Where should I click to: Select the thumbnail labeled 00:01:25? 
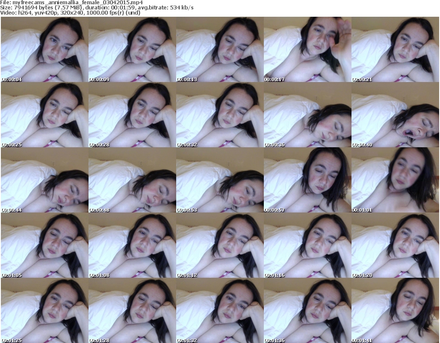point(44,311)
